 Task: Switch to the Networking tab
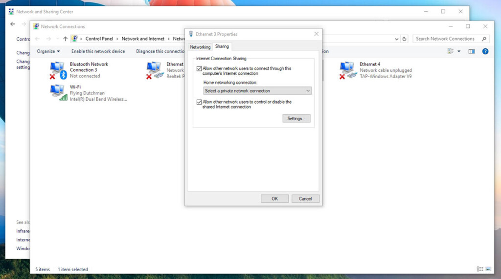(x=200, y=47)
